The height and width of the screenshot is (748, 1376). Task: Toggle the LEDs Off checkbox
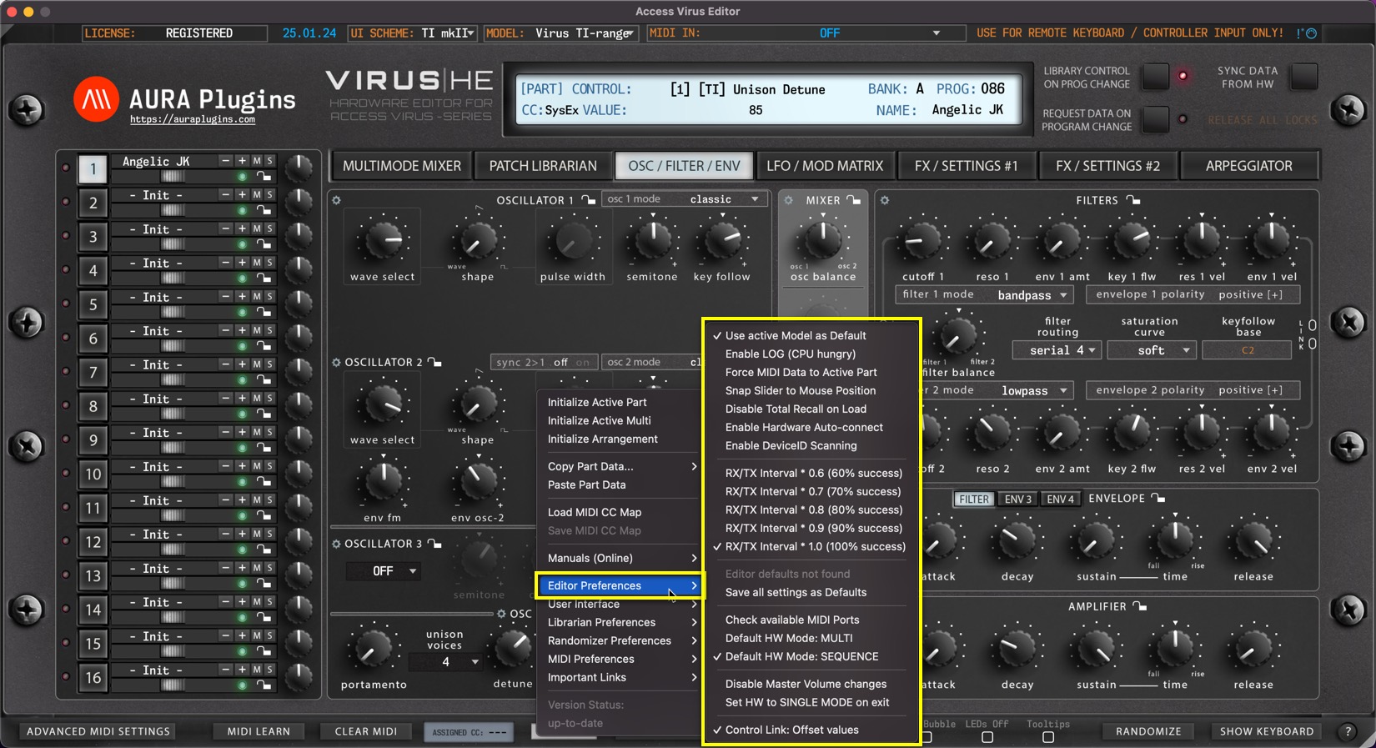pyautogui.click(x=987, y=737)
